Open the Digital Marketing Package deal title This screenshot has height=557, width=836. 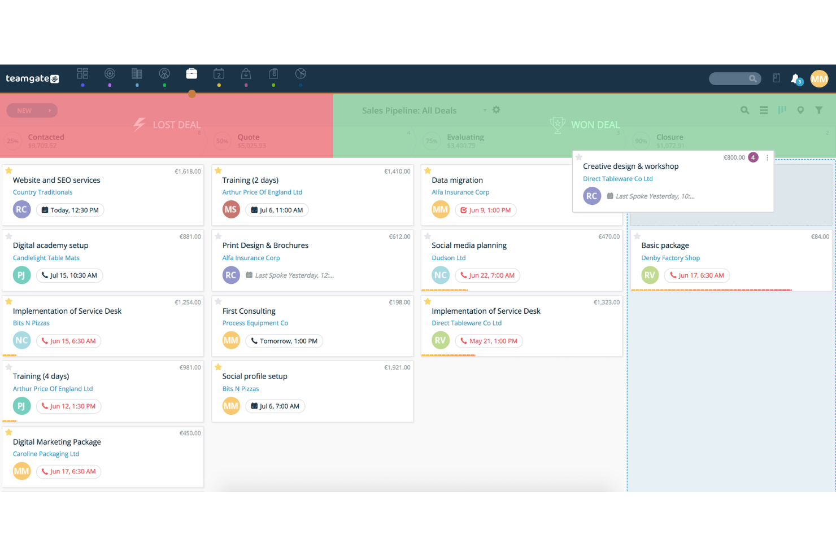coord(56,442)
